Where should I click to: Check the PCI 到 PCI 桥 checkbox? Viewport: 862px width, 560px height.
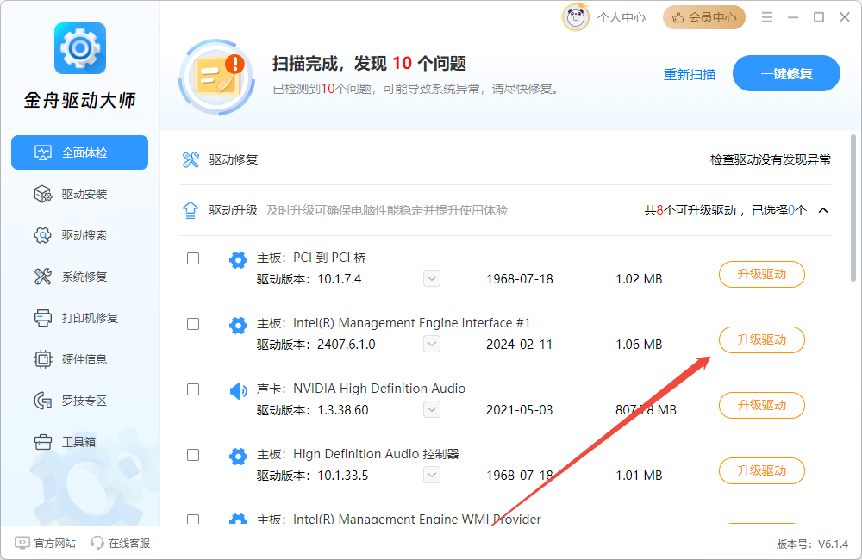click(193, 258)
